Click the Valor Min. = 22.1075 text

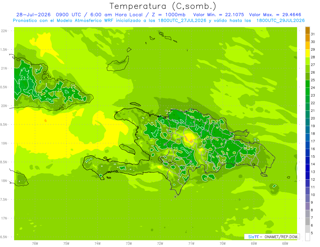pos(218,15)
